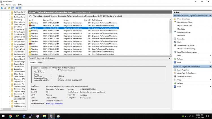This screenshot has height=119, width=212.
Task: Click Save Filter to Custom View action
Action: [187, 52]
